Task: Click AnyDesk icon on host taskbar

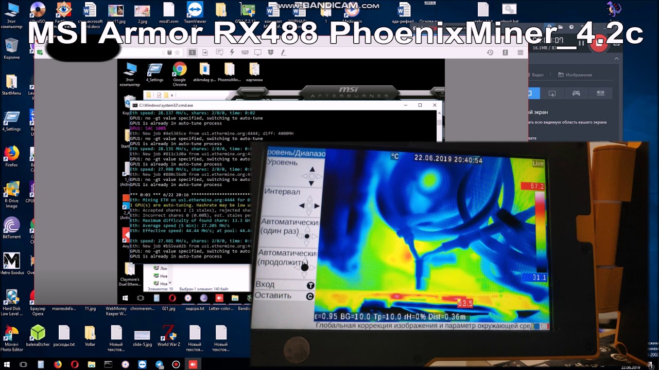Action: [x=193, y=364]
